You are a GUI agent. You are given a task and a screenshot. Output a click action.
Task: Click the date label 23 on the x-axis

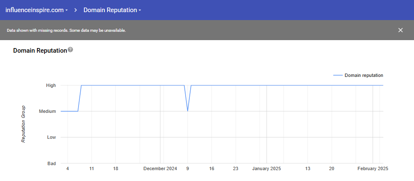(236, 168)
